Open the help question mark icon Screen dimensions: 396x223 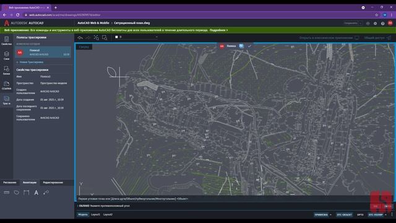[x=383, y=24]
